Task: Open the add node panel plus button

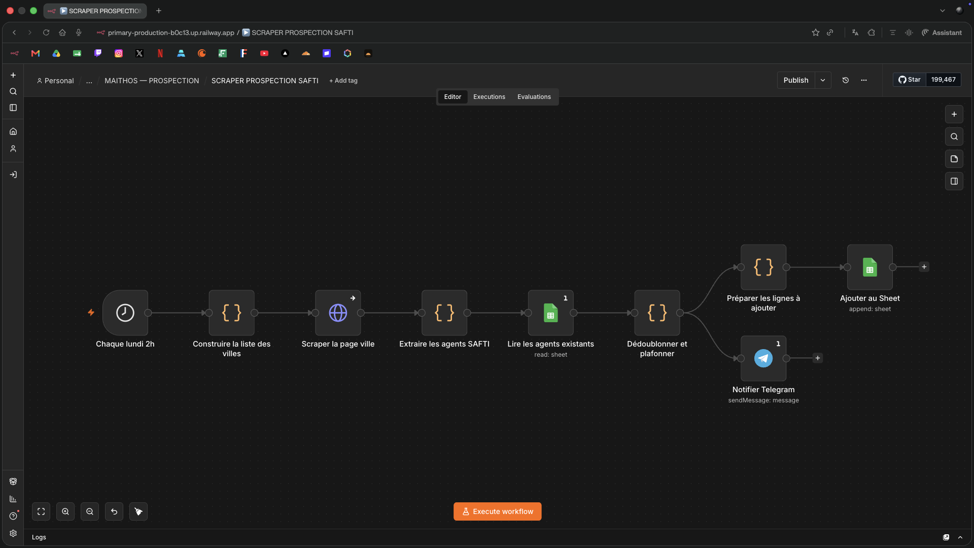Action: click(954, 114)
